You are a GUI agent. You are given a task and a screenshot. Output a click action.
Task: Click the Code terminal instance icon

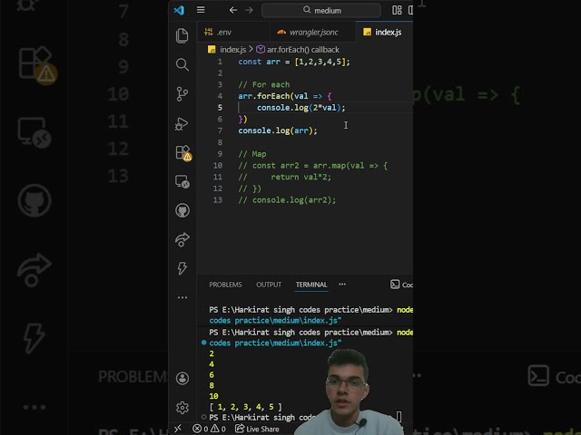tap(395, 284)
